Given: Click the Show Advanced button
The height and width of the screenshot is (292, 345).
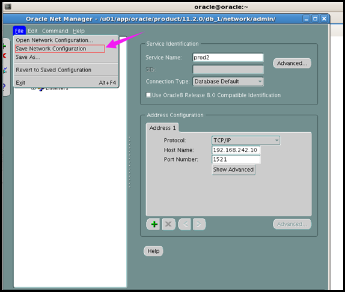Looking at the screenshot, I should coord(233,169).
